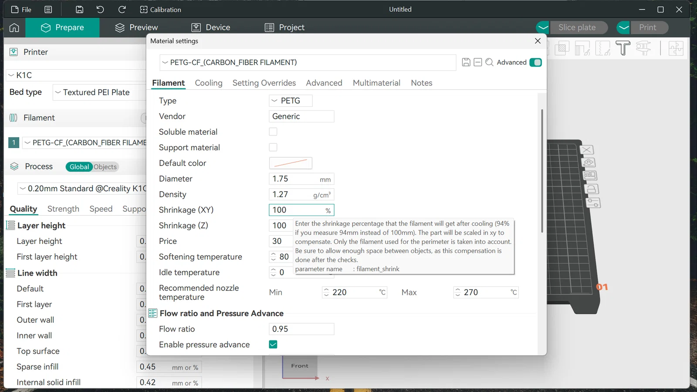The height and width of the screenshot is (392, 697).
Task: Uncheck Enable pressure advance
Action: (273, 345)
